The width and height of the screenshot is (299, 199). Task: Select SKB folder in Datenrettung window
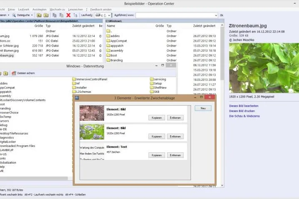point(155,92)
